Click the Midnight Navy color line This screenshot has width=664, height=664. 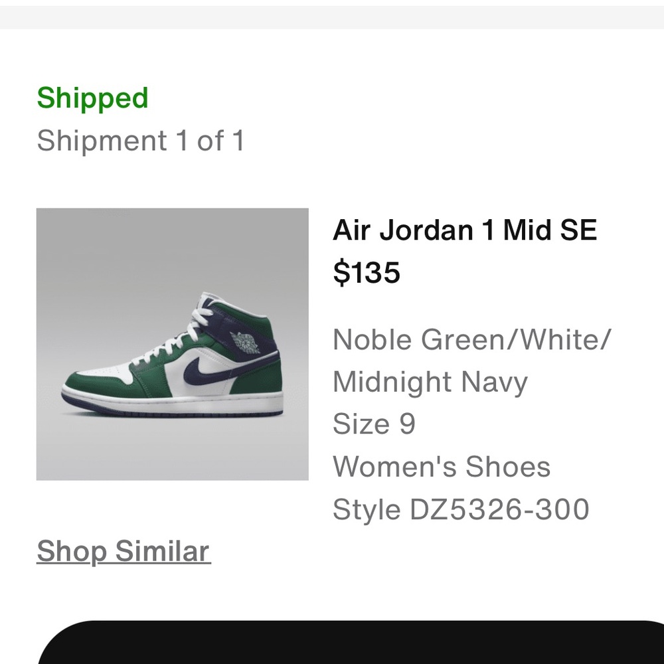coord(430,382)
